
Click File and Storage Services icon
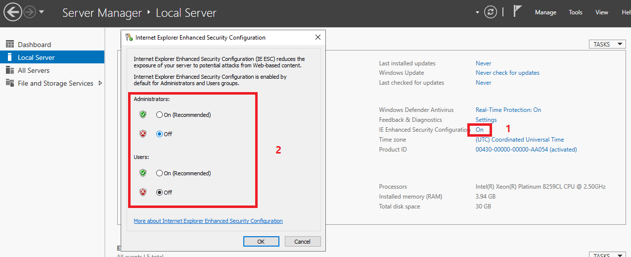point(9,83)
